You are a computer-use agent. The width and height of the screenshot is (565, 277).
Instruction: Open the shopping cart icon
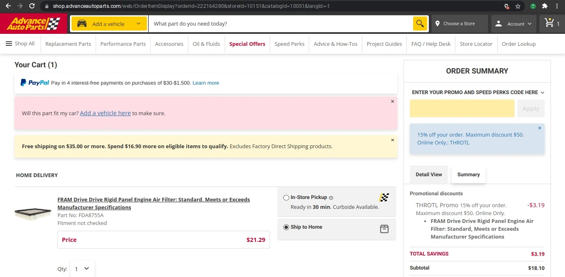click(x=550, y=23)
